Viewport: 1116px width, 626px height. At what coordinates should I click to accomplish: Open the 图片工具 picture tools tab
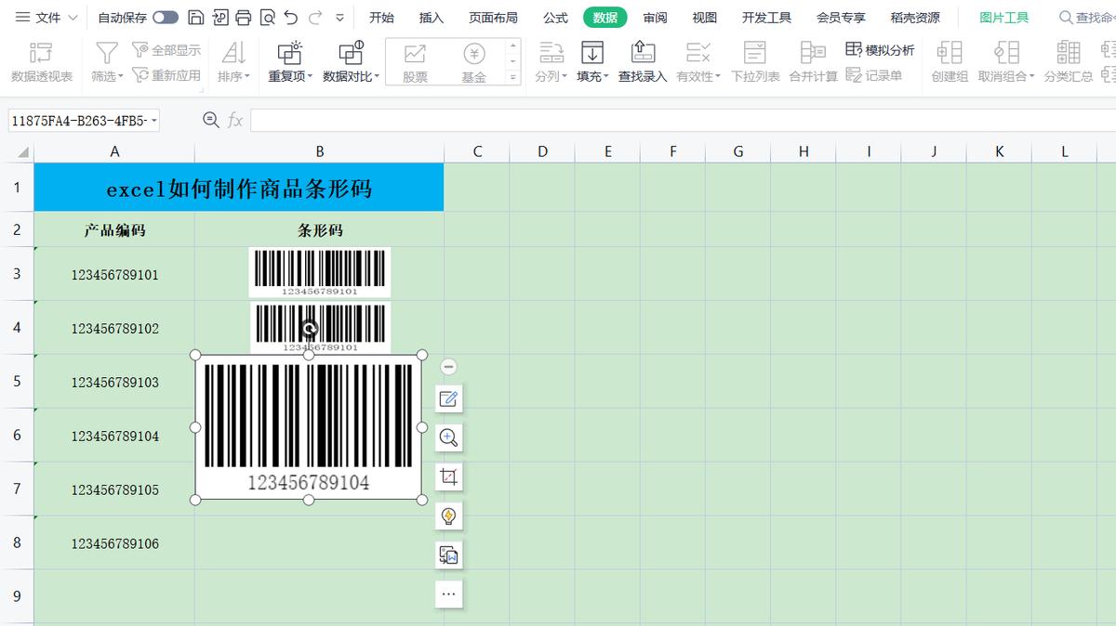(1004, 16)
